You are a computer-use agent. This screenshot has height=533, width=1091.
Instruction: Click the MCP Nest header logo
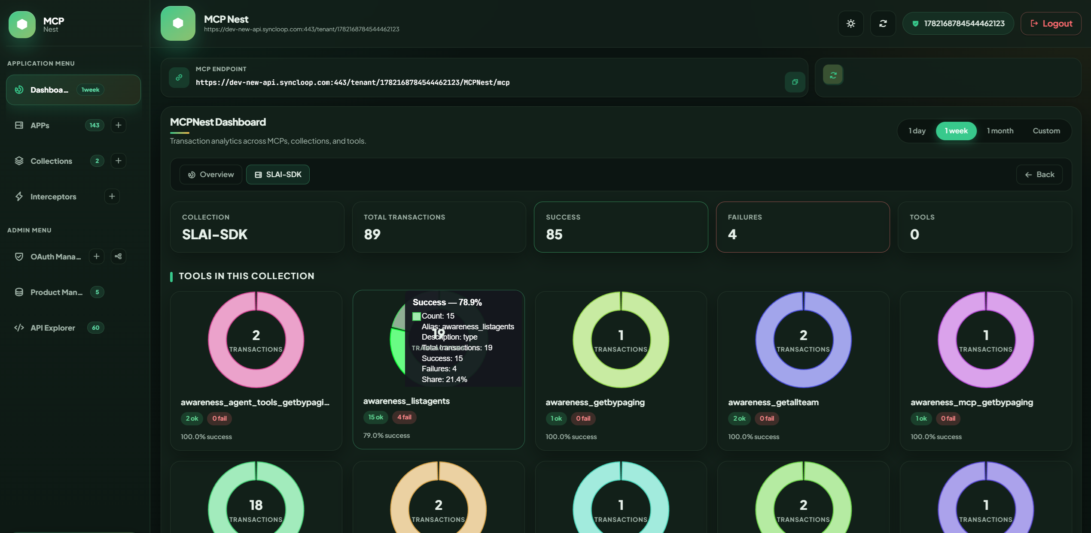click(178, 23)
